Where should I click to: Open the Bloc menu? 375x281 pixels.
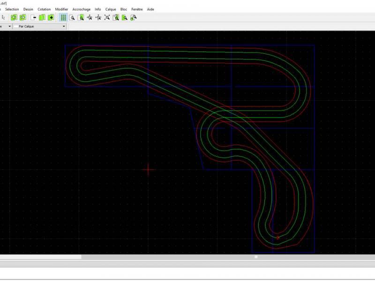pyautogui.click(x=124, y=9)
